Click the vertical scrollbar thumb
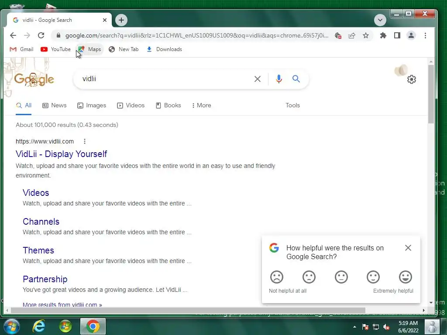The image size is (447, 335). [x=431, y=94]
